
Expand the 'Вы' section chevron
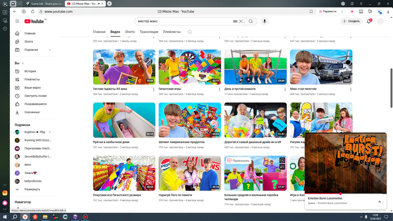tap(23, 63)
